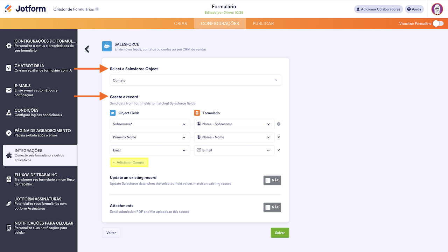
Task: Click the back arrow above Salesforce settings
Action: 87,49
